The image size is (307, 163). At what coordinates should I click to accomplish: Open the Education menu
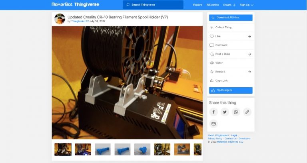(213, 5)
